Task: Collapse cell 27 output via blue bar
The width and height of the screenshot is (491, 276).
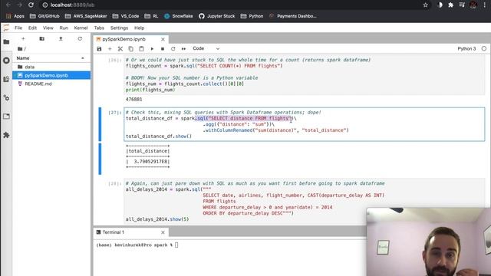Action: (x=100, y=159)
